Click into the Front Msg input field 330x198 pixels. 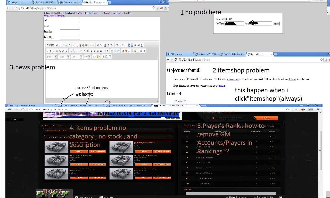(x=70, y=37)
